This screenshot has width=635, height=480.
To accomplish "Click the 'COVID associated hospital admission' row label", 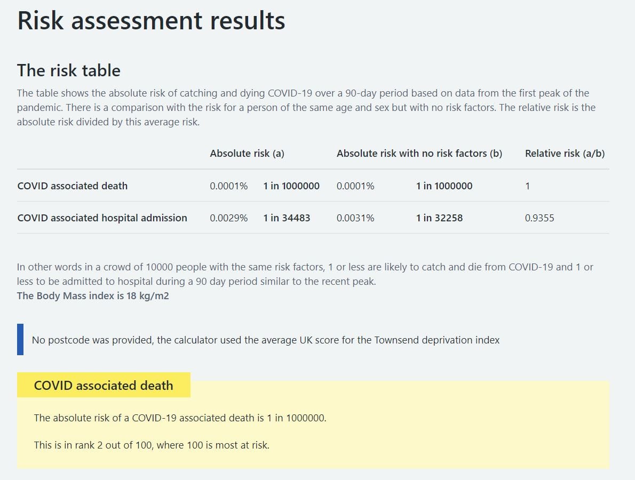I will [x=102, y=218].
